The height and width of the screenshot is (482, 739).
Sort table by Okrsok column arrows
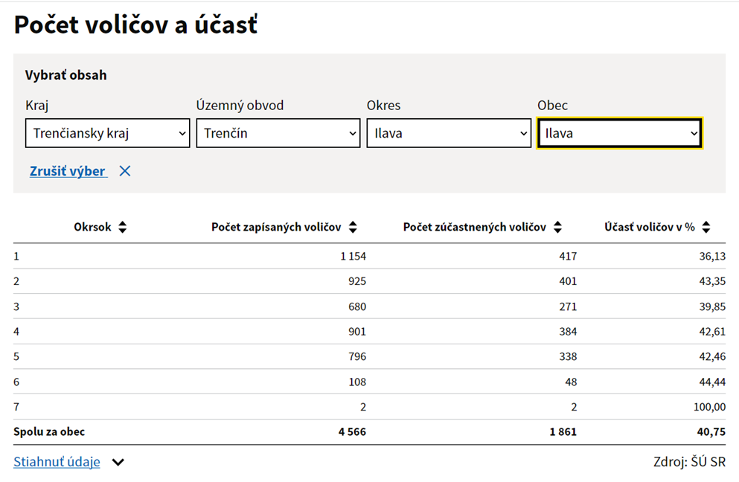[122, 228]
